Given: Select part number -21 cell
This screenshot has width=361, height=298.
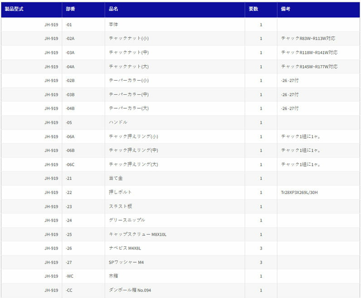Looking at the screenshot, I should 83,178.
